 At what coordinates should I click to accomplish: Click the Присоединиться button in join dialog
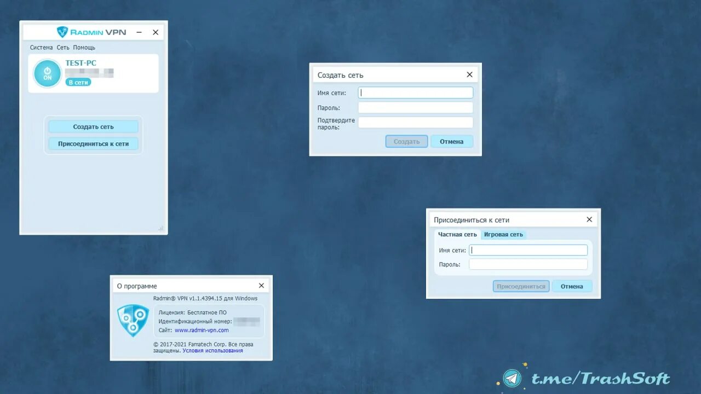pos(521,286)
